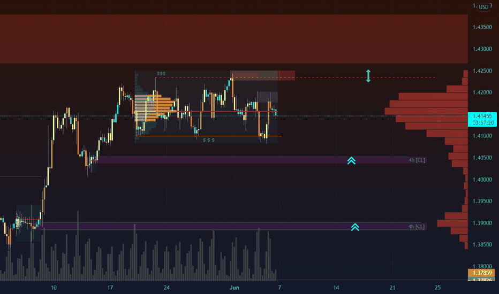Select the purple zone at the 1.40500 level
Viewport: 499px width, 294px height.
click(261, 160)
